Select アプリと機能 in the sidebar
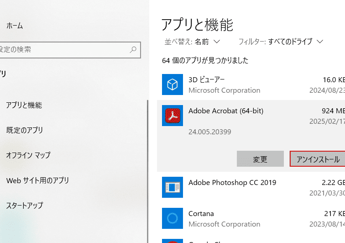345x243 pixels. tap(24, 105)
